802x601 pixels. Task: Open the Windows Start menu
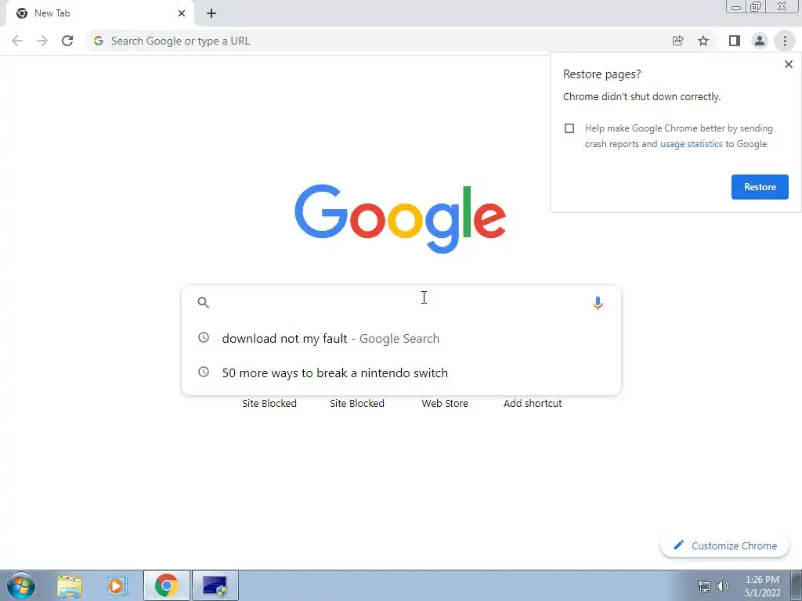(21, 585)
